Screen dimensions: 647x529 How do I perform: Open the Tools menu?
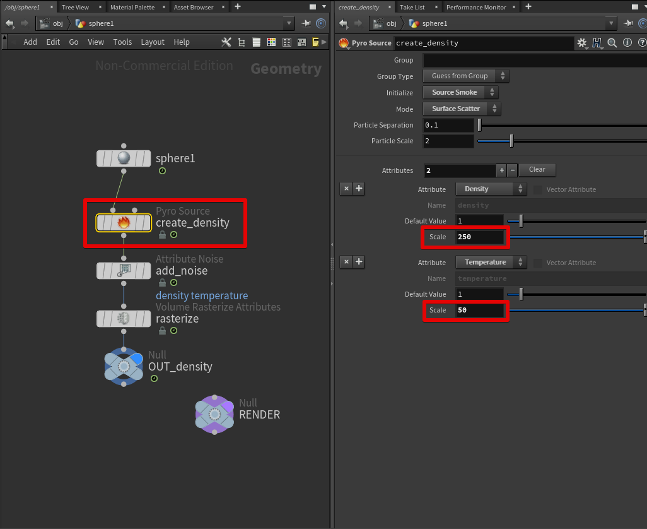[122, 42]
